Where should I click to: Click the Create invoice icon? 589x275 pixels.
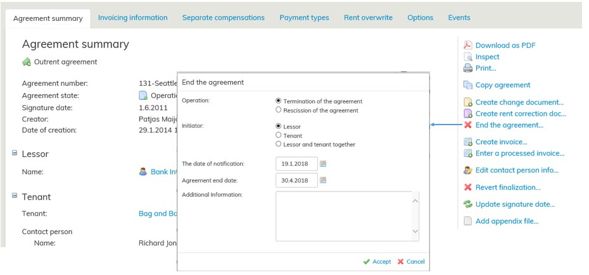coord(467,142)
